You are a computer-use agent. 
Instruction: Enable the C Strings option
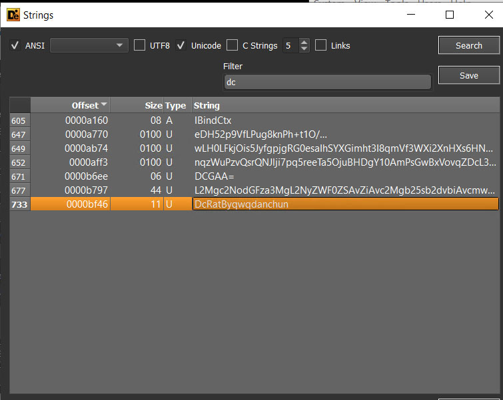(232, 45)
